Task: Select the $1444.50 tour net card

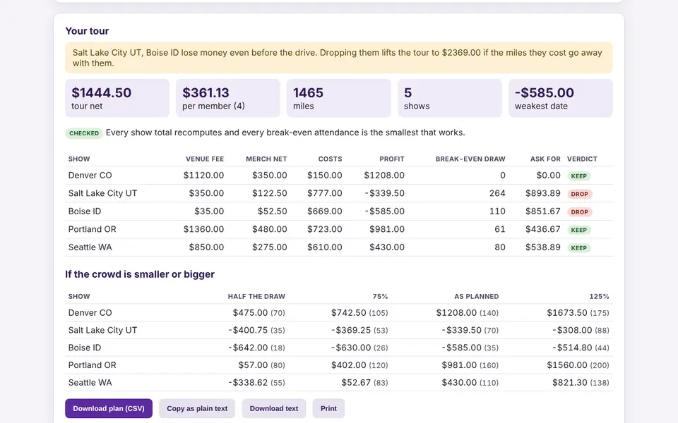Action: coord(117,98)
